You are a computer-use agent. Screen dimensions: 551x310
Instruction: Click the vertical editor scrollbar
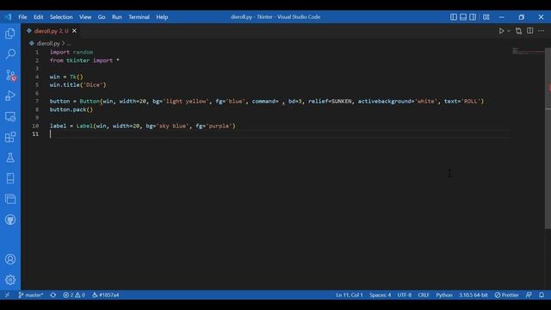click(548, 138)
